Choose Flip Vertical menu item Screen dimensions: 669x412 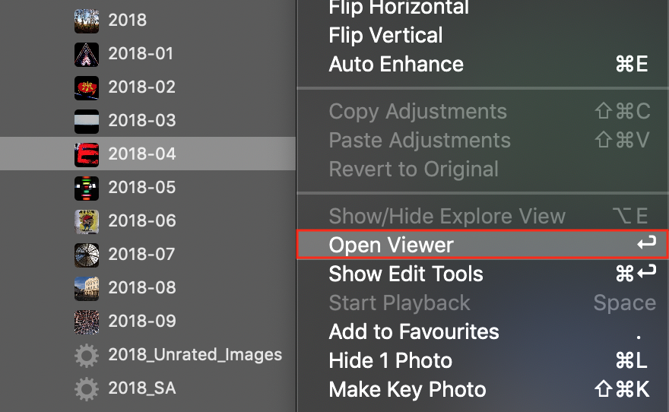tap(385, 35)
